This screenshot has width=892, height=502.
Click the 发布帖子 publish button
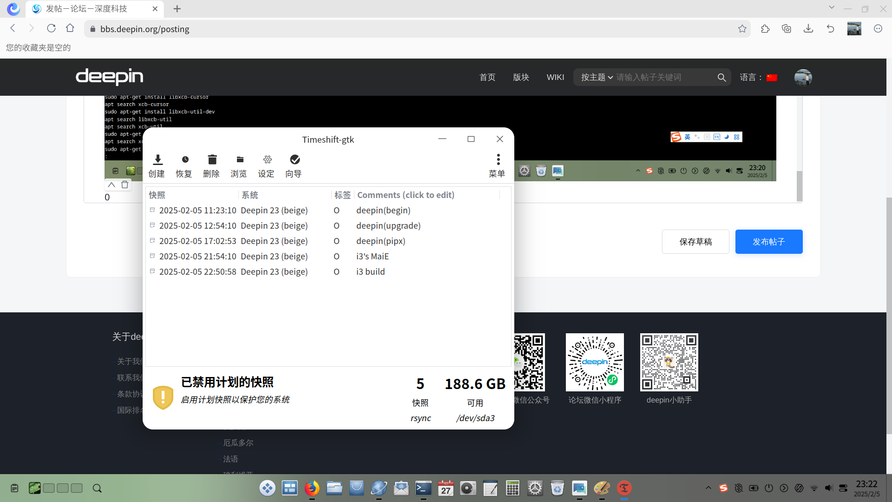(x=768, y=242)
